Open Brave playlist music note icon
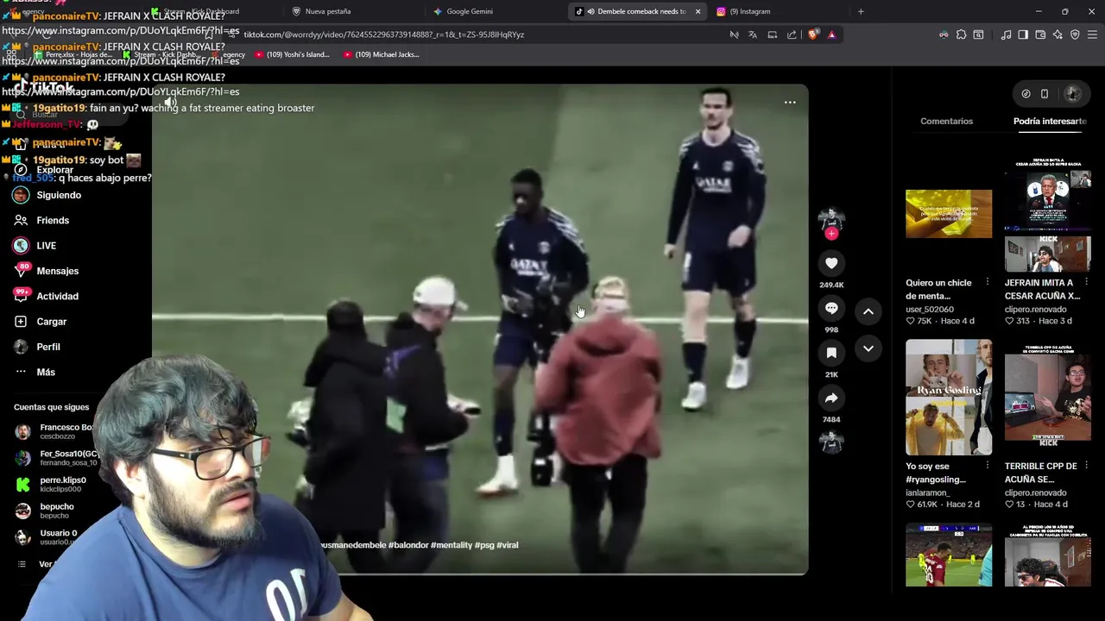 [1006, 34]
